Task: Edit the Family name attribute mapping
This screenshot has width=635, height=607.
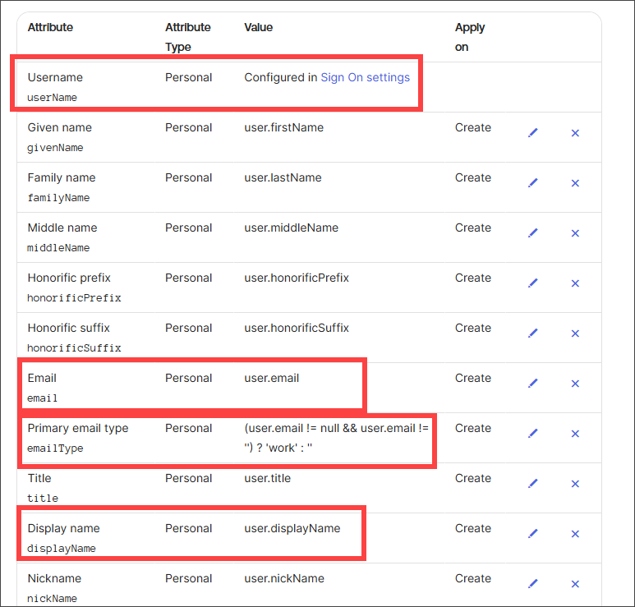Action: click(533, 183)
